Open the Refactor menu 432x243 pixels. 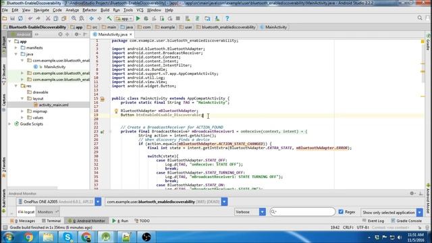point(90,10)
